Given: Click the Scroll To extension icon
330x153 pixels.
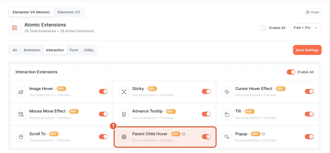Looking at the screenshot, I should click(21, 137).
